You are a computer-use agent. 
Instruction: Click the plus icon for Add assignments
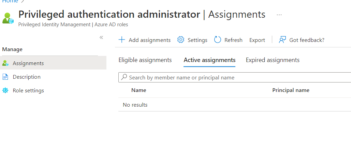(121, 40)
